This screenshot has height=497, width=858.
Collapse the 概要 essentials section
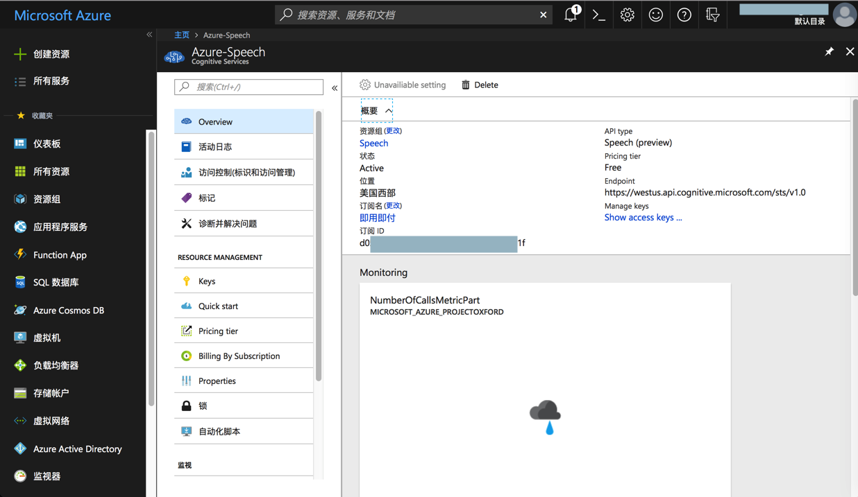pyautogui.click(x=377, y=111)
